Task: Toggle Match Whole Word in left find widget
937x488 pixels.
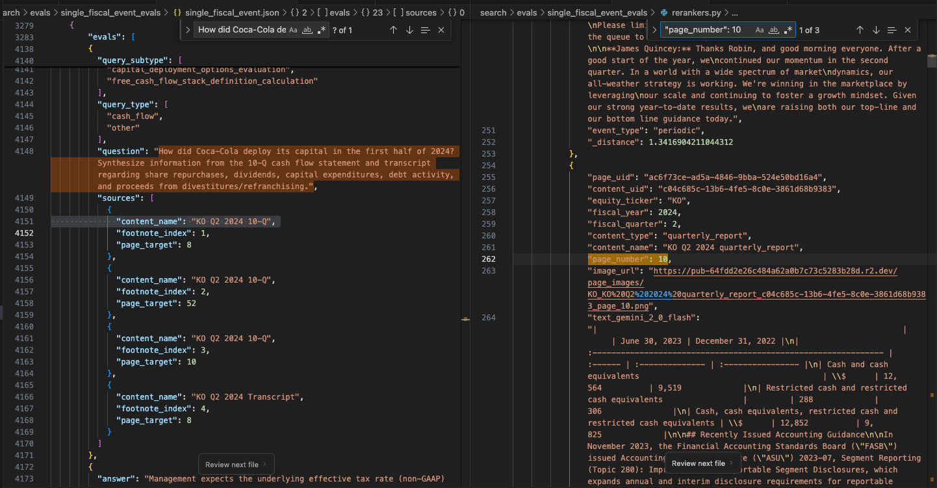Action: 308,30
